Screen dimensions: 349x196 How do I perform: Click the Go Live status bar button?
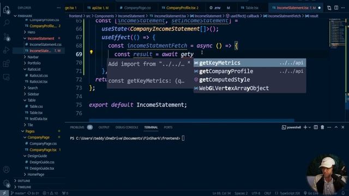click(x=311, y=193)
